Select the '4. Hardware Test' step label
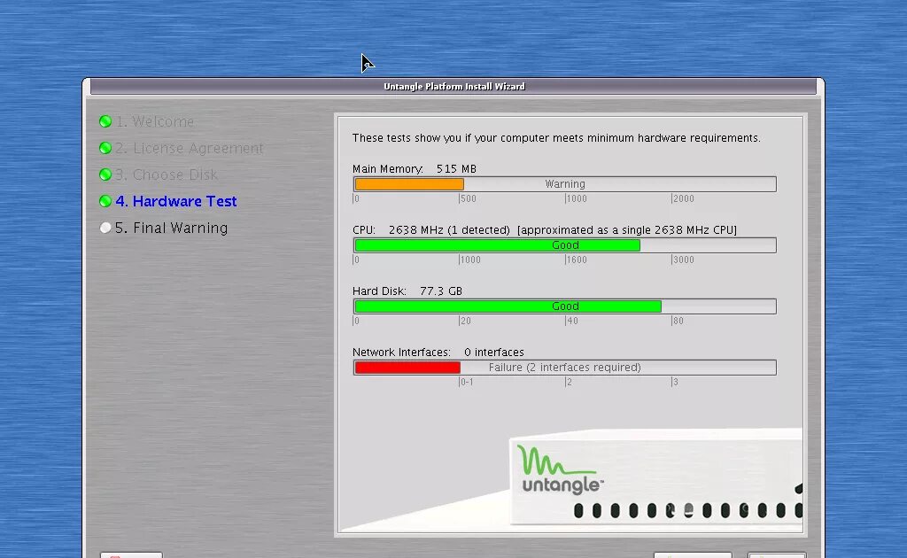907x558 pixels. point(176,201)
